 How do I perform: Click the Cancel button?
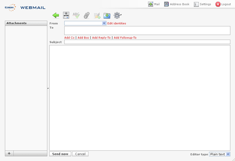pyautogui.click(x=80, y=154)
